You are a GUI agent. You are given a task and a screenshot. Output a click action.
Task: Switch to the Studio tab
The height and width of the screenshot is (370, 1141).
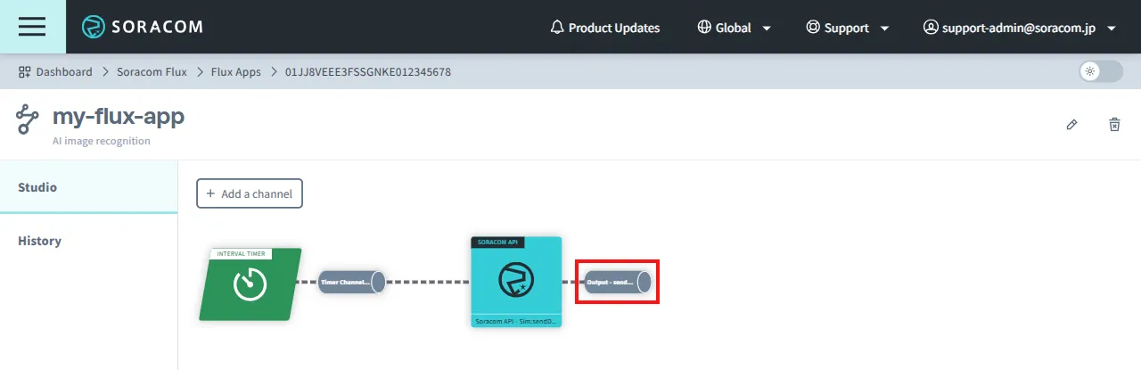(x=89, y=187)
